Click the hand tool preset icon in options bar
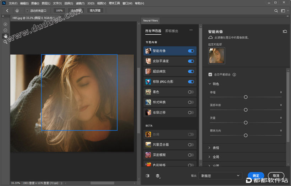The height and width of the screenshot is (186, 291). click(17, 11)
